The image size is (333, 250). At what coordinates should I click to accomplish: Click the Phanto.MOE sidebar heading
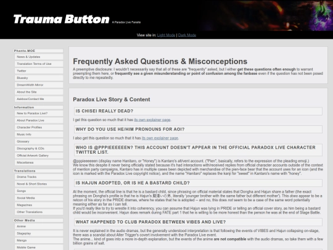coord(38,51)
